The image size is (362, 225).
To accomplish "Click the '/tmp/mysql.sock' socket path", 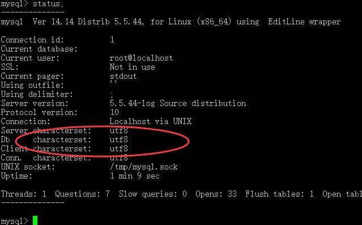I will (143, 167).
